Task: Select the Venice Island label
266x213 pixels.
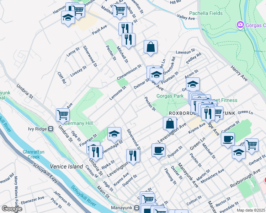Action: [66, 166]
